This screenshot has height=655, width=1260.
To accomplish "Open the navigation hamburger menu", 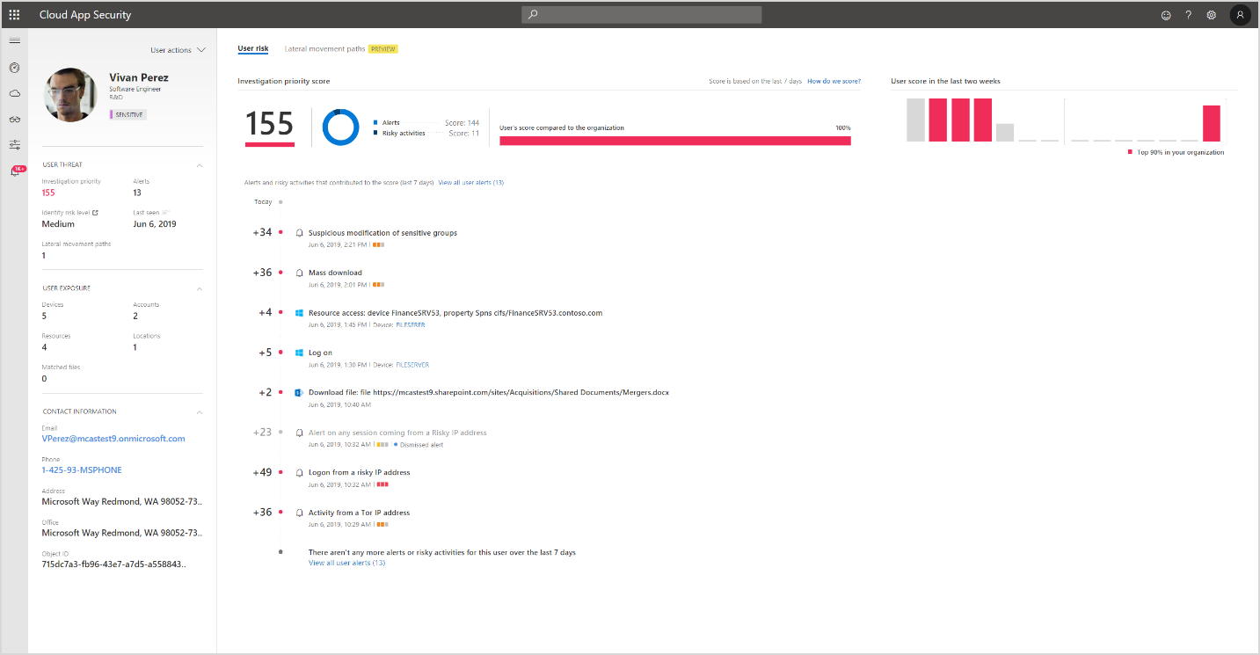I will click(x=14, y=40).
